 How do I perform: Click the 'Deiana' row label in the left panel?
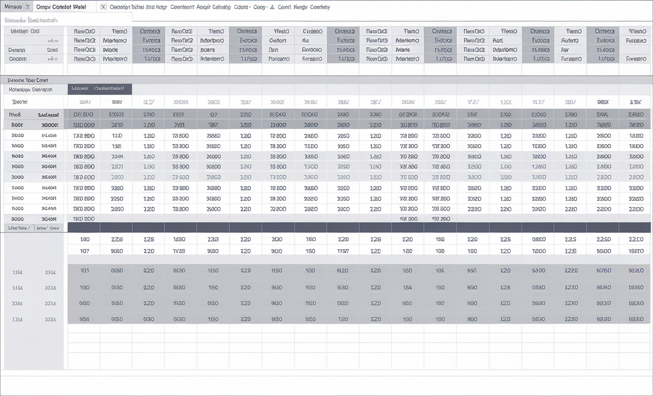click(x=17, y=49)
